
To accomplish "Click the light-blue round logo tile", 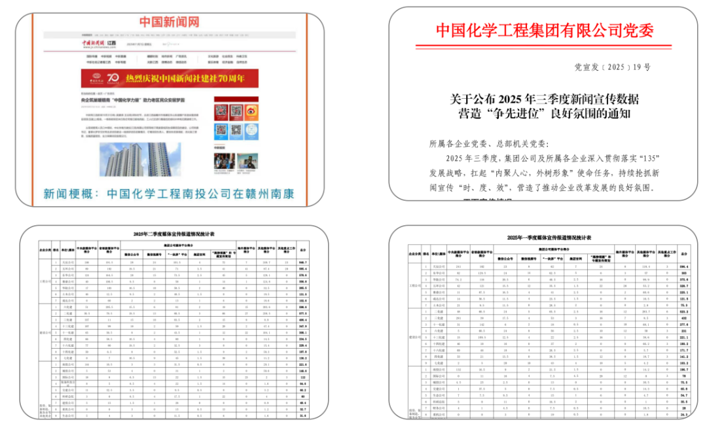I will coord(251,132).
